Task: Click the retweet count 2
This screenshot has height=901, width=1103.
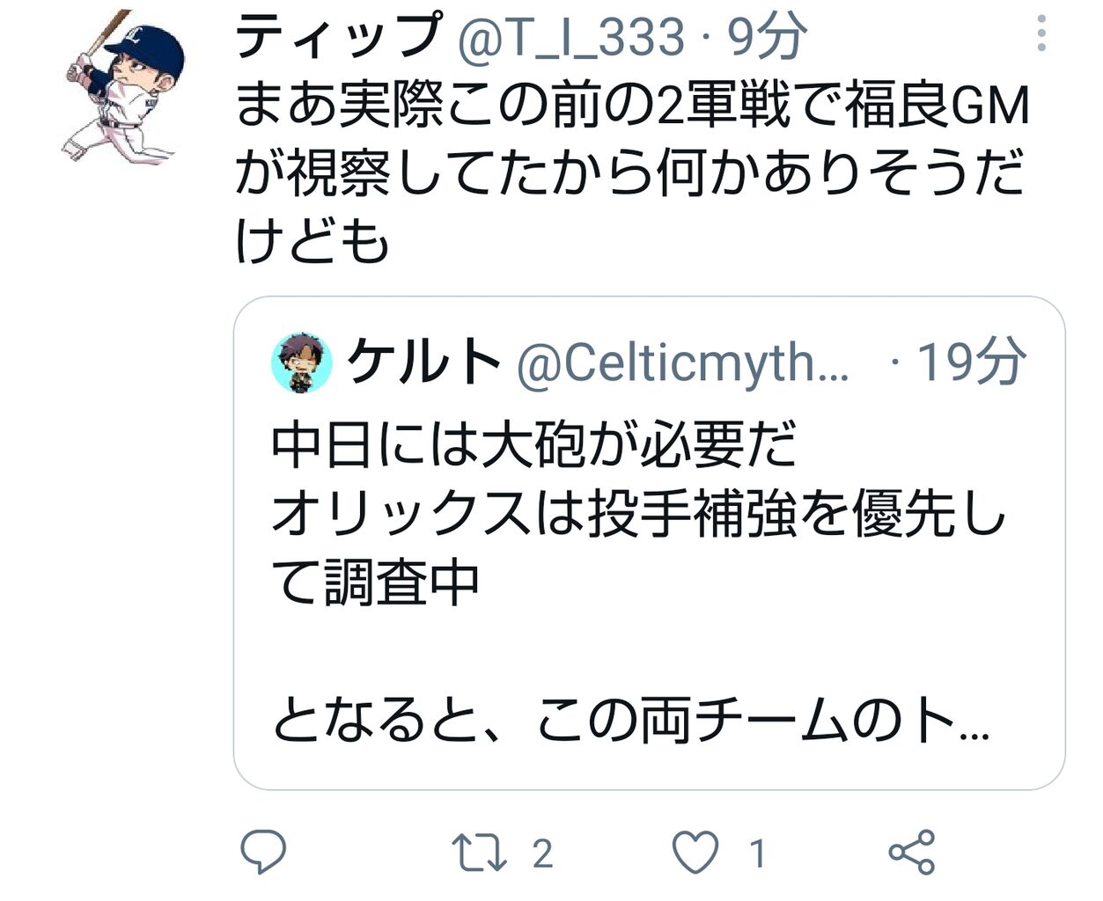Action: 542,853
